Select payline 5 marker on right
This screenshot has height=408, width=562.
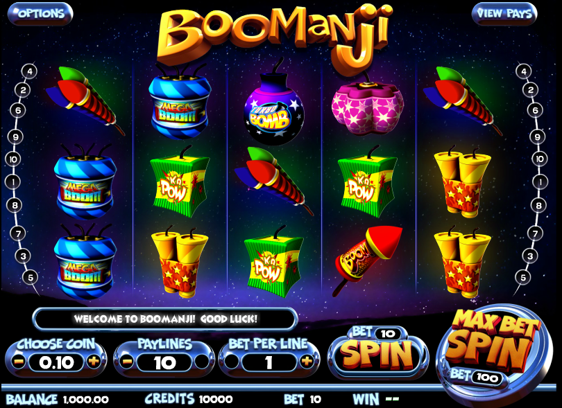pyautogui.click(x=523, y=277)
